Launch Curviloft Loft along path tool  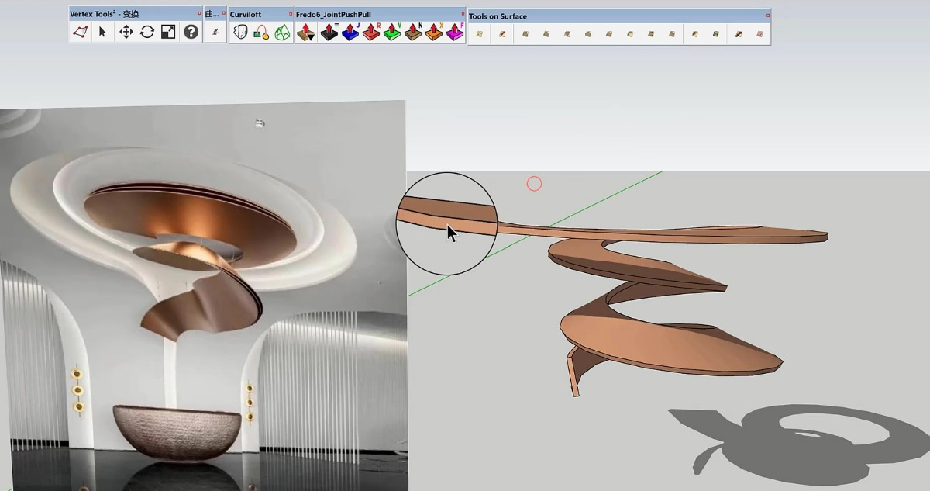click(x=261, y=32)
